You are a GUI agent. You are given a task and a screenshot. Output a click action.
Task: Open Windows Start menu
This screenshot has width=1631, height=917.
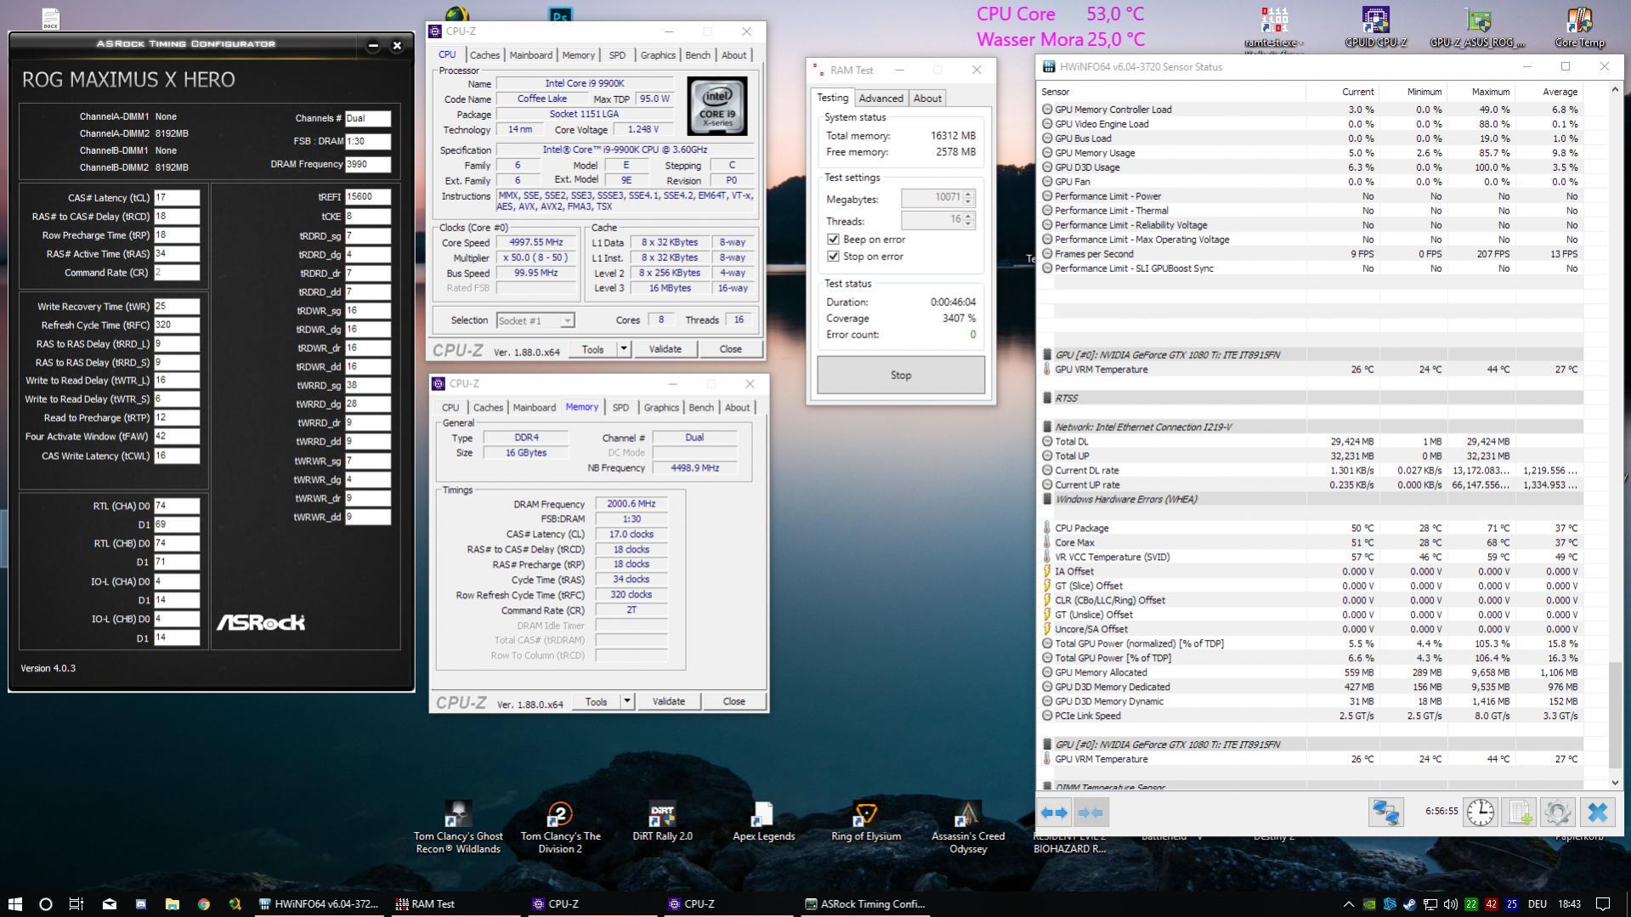14,903
